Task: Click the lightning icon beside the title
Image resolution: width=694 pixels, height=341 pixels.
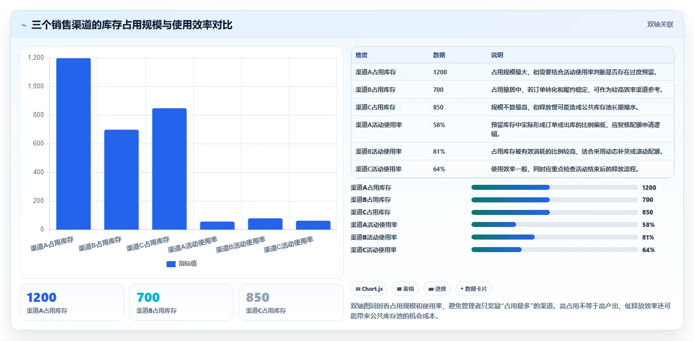Action: point(24,25)
